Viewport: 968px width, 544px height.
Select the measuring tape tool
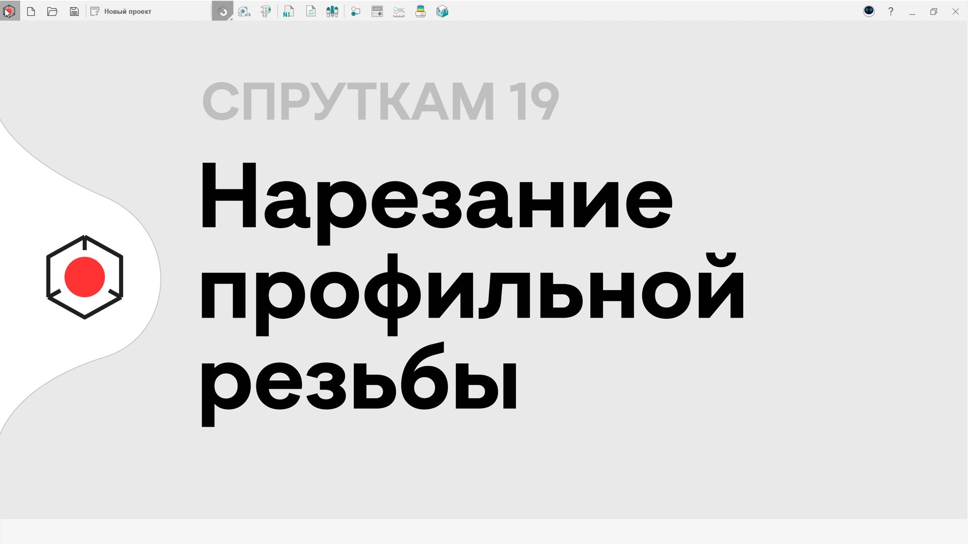coord(244,11)
